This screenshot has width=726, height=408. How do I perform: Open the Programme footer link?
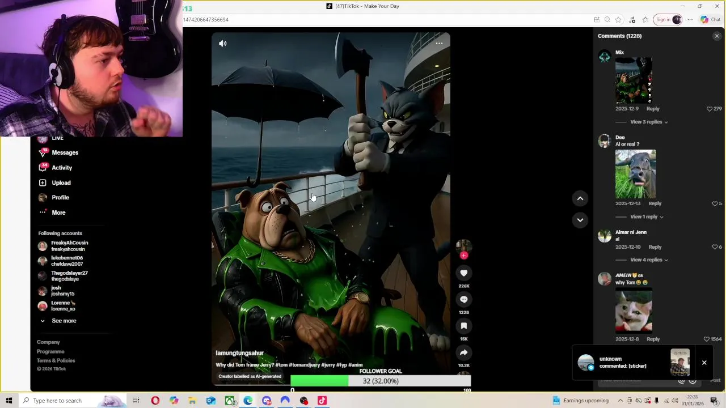click(50, 351)
